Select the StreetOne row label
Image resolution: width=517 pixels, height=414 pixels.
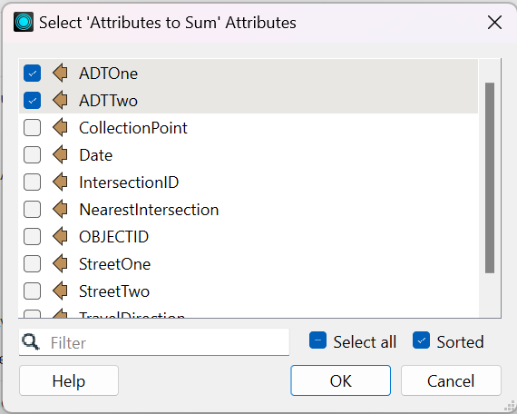coord(115,264)
